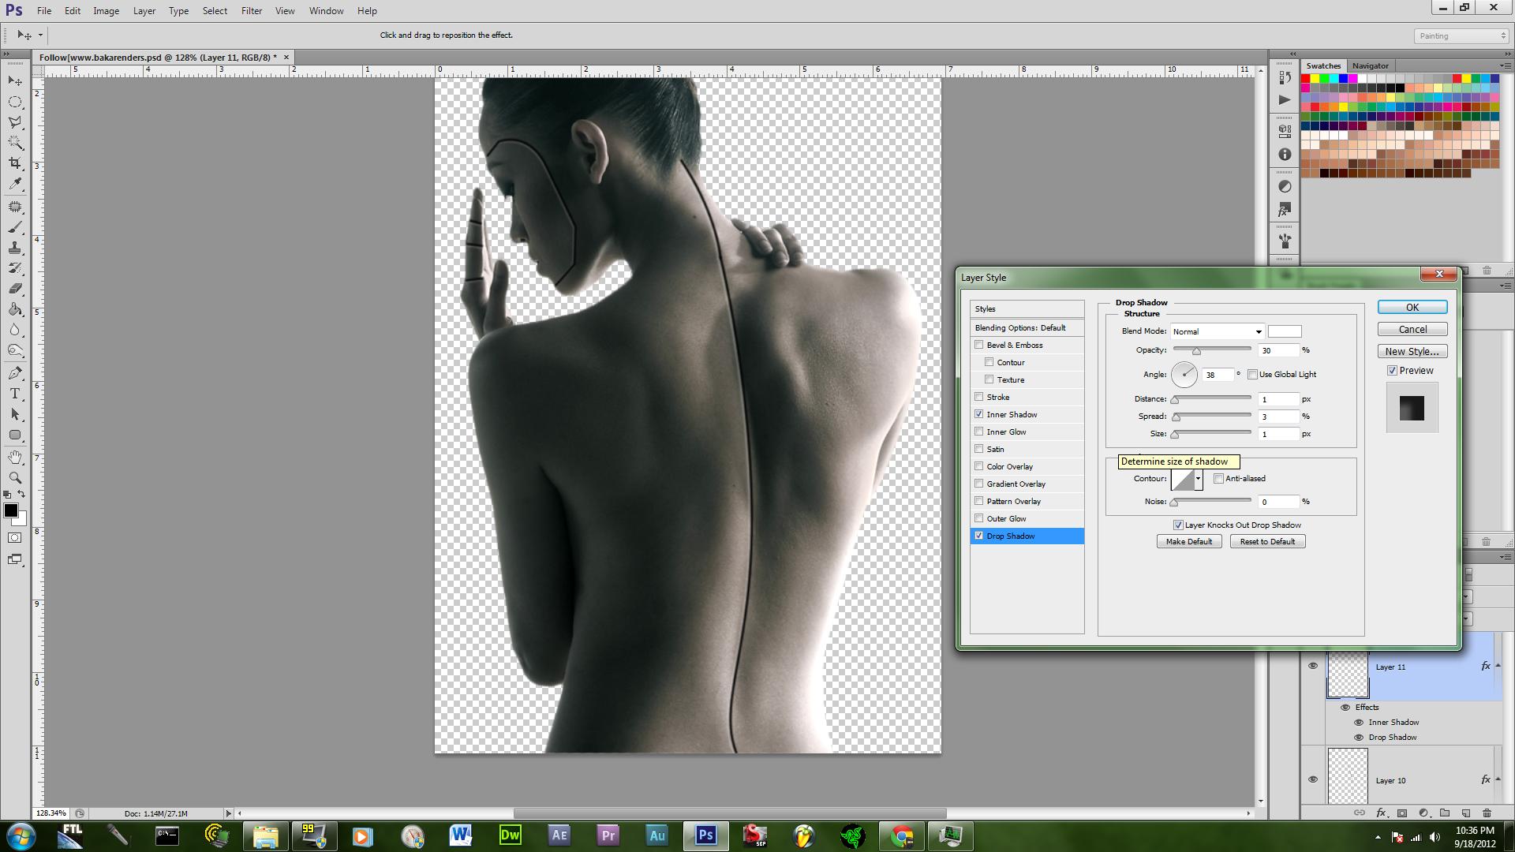Viewport: 1515px width, 852px height.
Task: Switch to the Navigator tab
Action: tap(1370, 65)
